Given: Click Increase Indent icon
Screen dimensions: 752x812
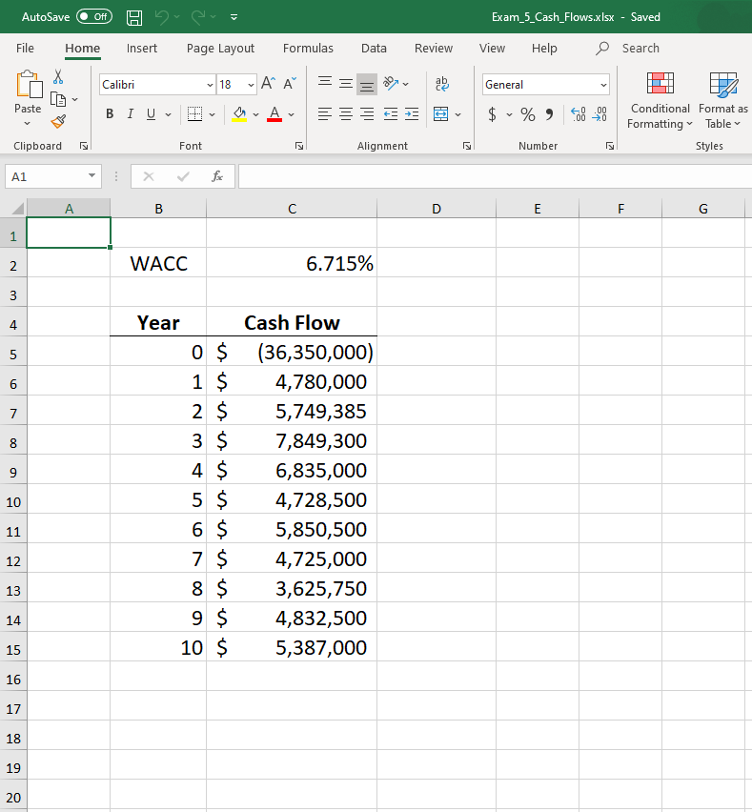Looking at the screenshot, I should click(x=412, y=114).
